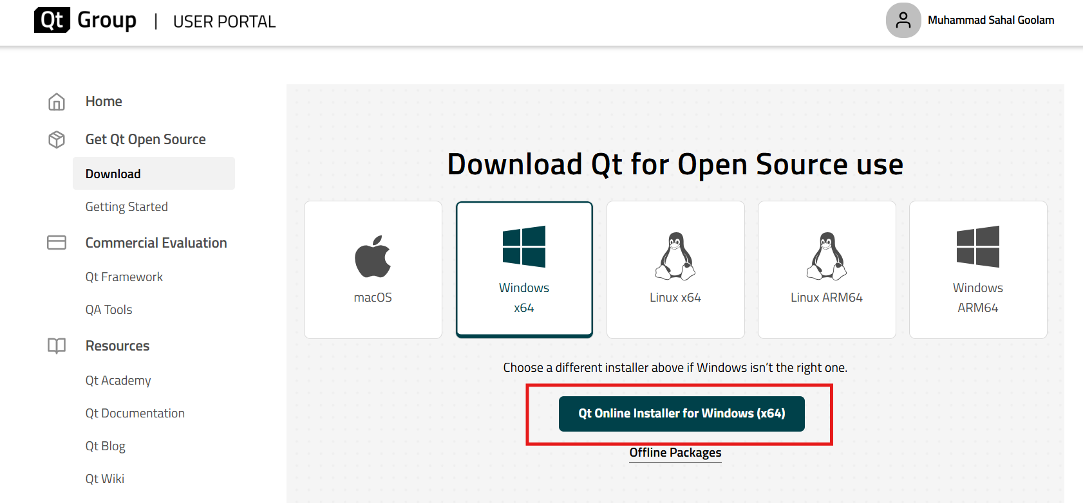Click the Resources book icon
Screen dimensions: 1083x503
click(57, 346)
